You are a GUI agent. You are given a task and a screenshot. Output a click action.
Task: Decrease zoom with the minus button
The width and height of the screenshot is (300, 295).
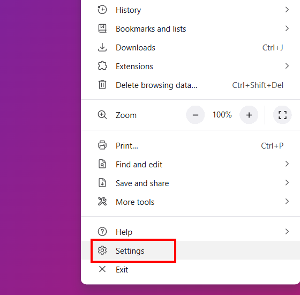click(x=195, y=115)
